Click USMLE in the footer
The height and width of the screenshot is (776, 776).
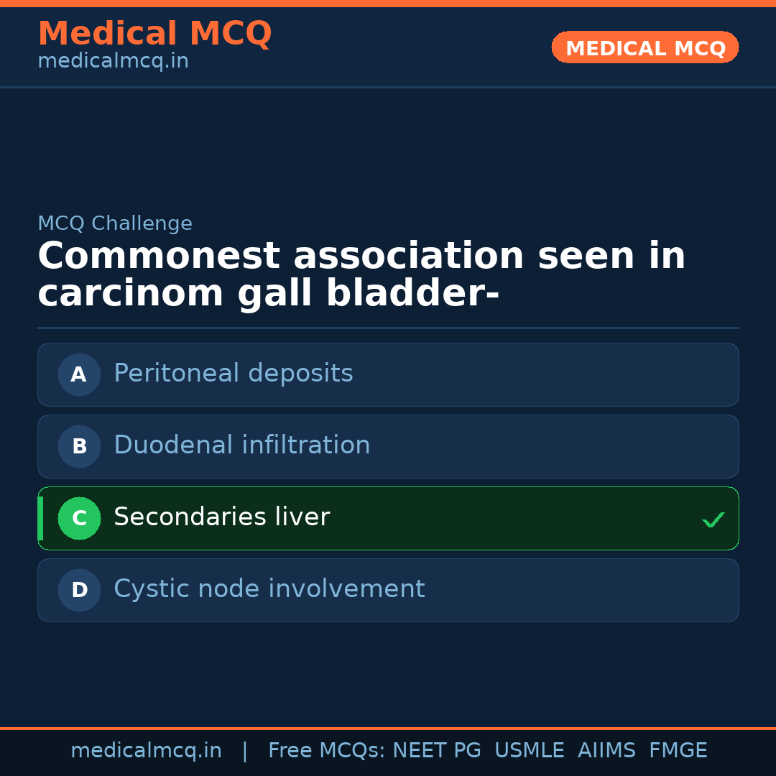529,751
